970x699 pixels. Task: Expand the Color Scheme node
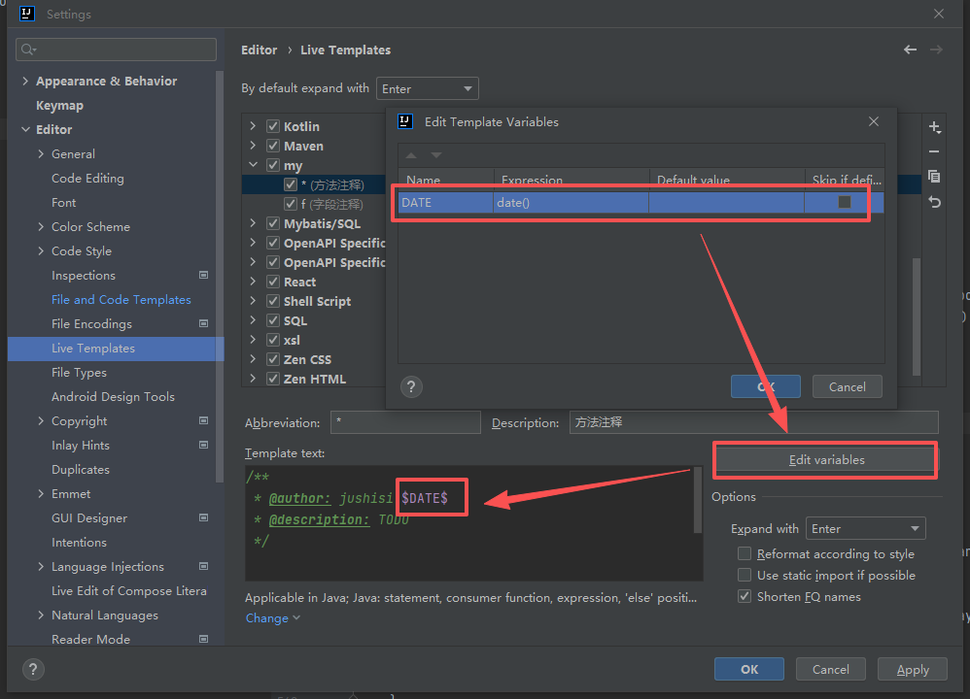point(41,227)
